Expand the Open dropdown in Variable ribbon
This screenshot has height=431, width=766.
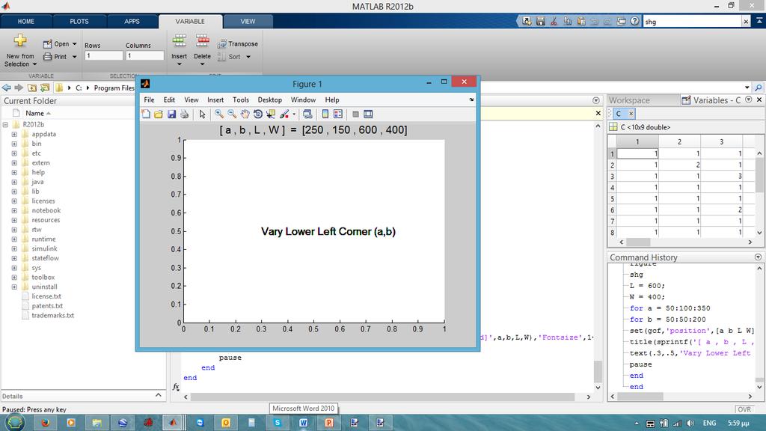(74, 44)
